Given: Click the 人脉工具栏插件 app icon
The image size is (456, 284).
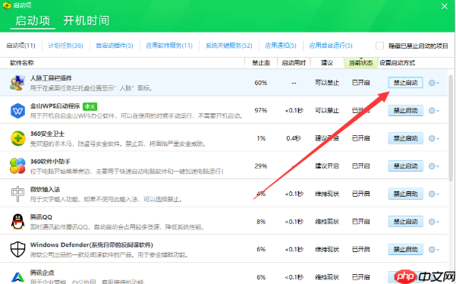Looking at the screenshot, I should point(17,83).
